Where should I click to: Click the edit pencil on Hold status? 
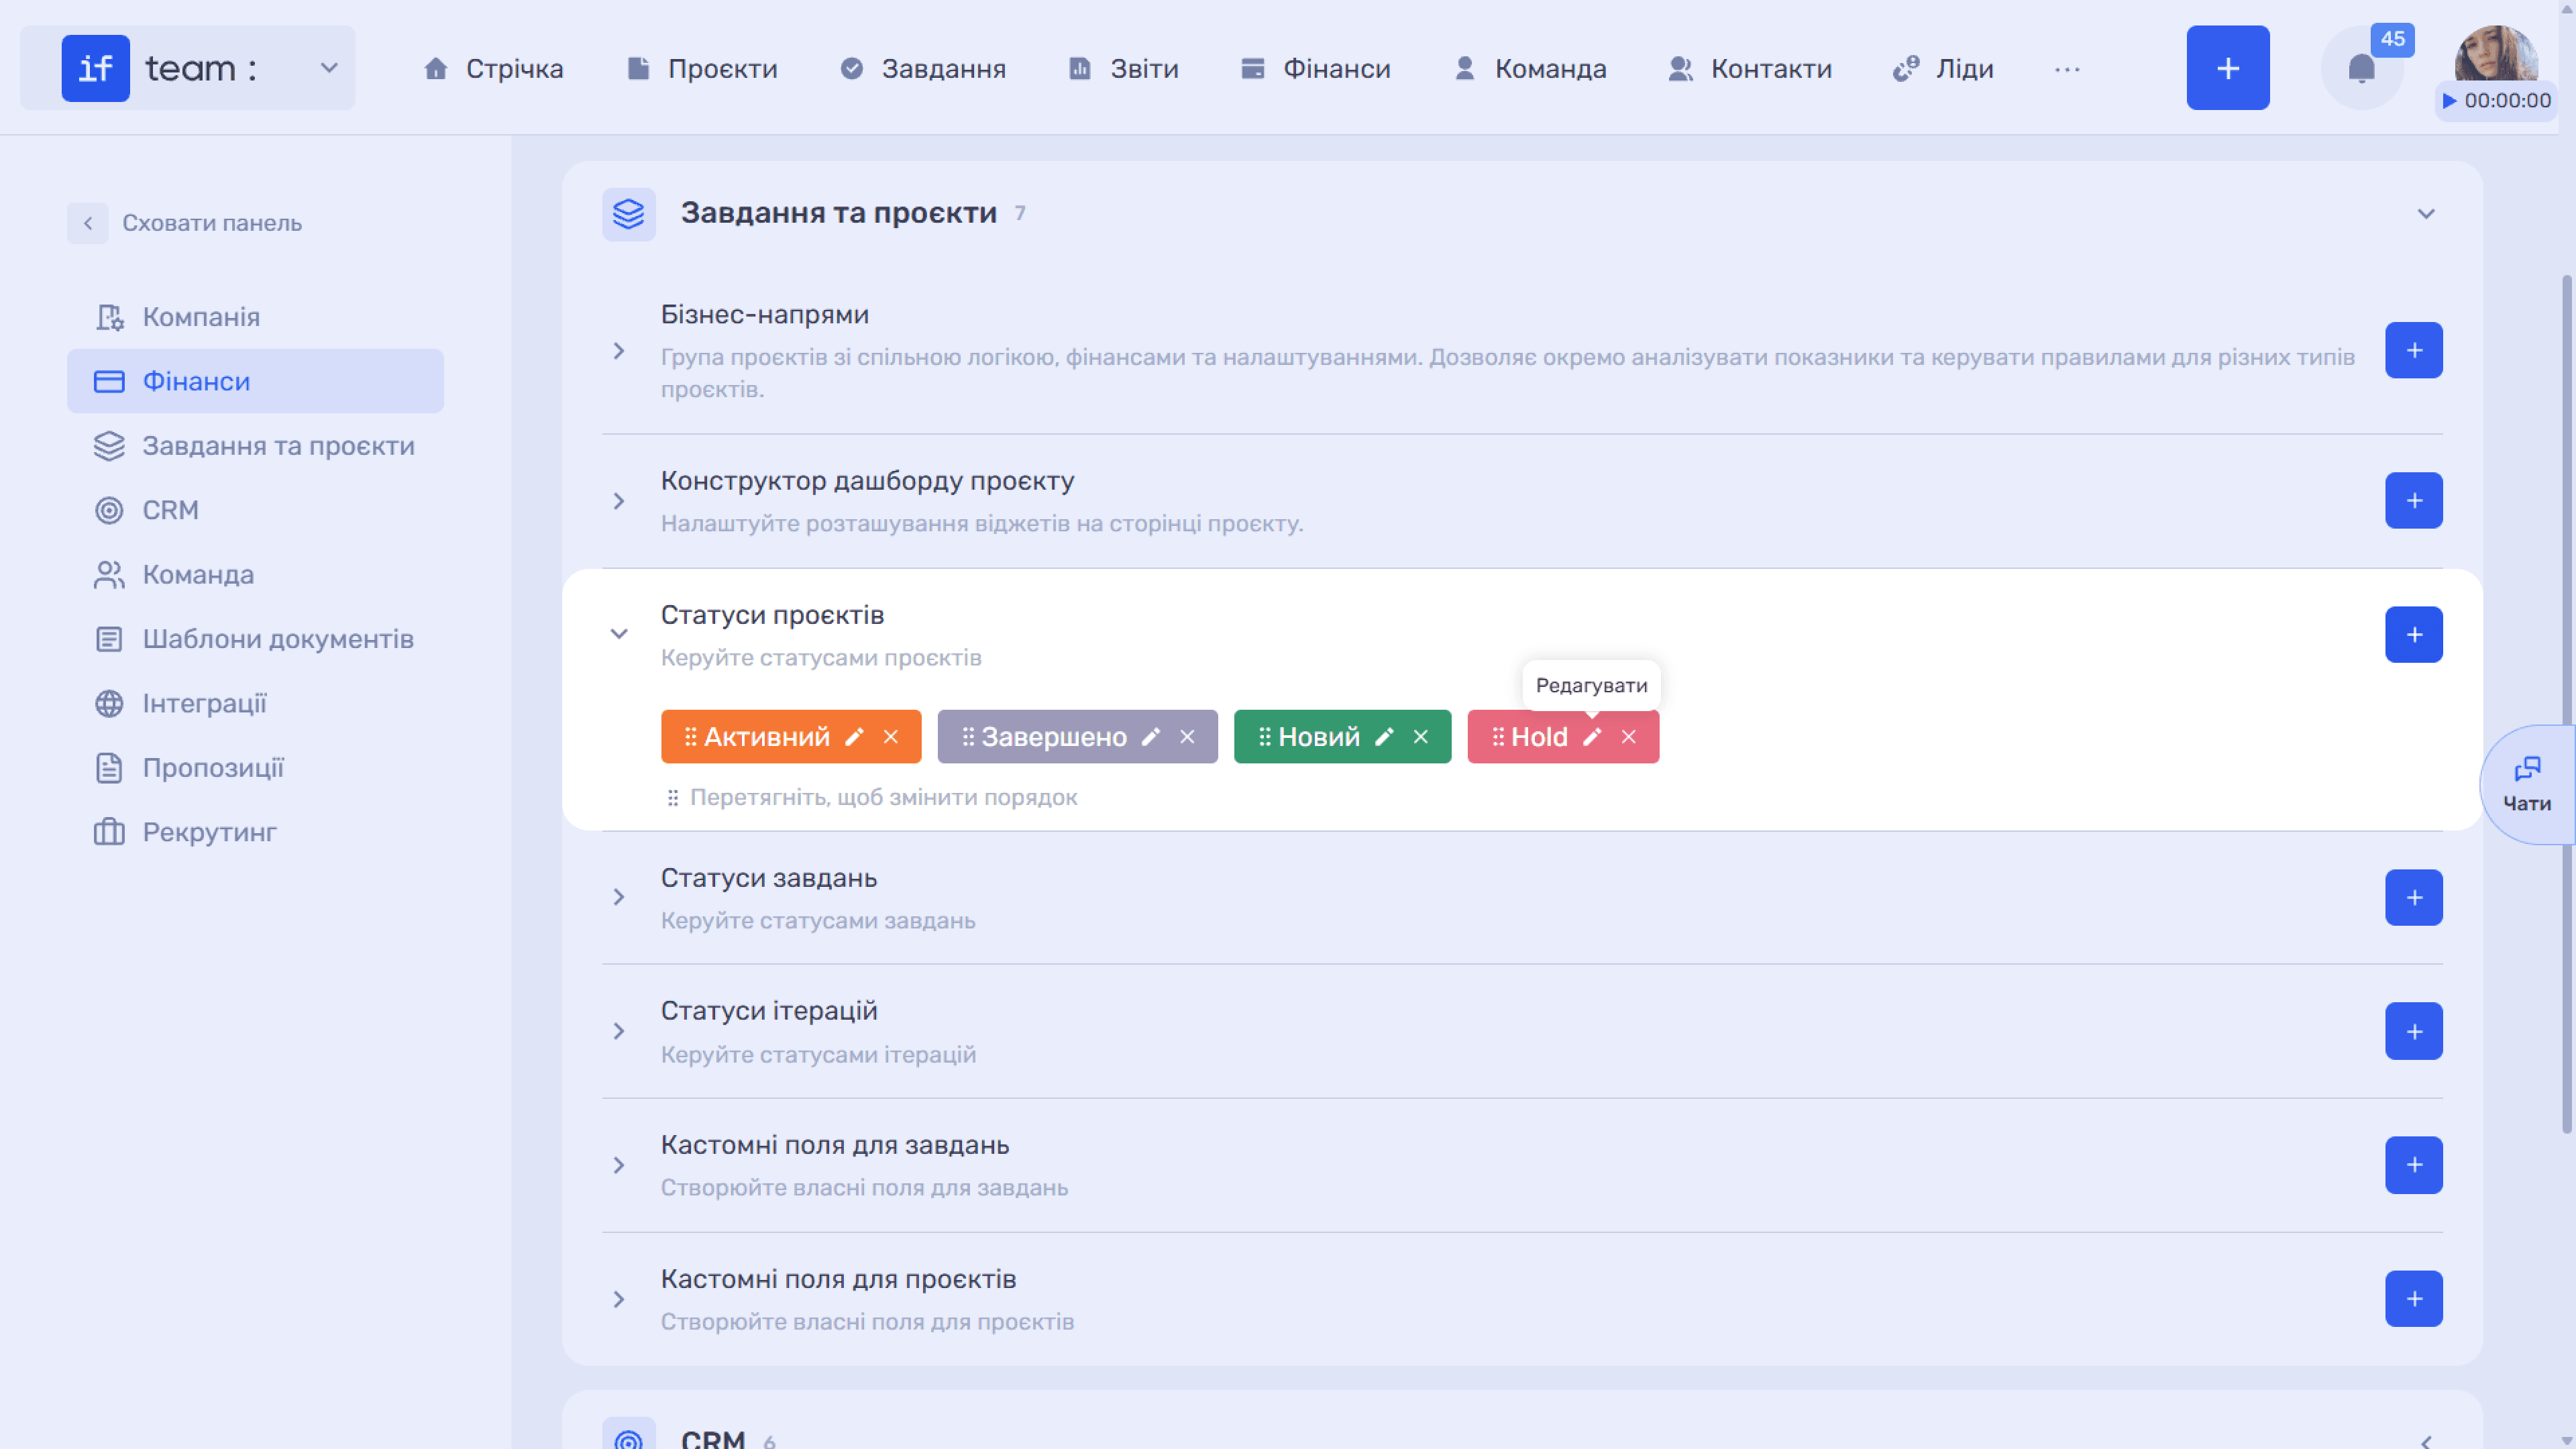1592,737
